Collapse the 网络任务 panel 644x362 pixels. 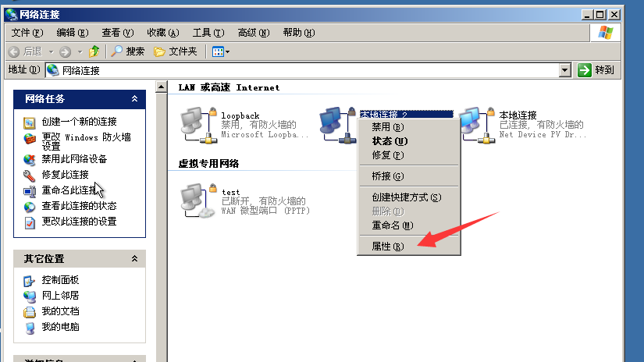134,99
